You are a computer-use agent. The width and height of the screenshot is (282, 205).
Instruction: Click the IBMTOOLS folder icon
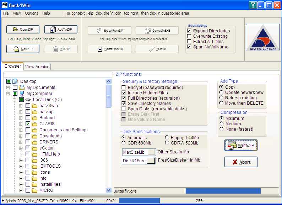[x=34, y=166]
